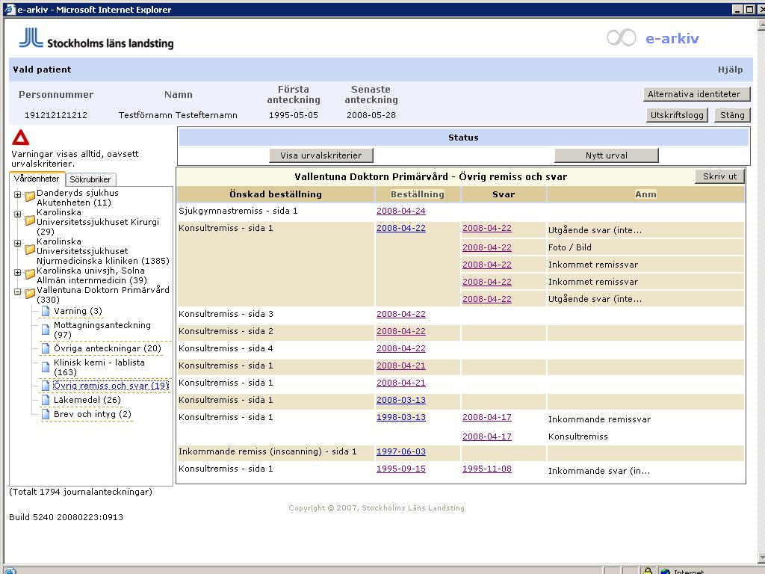Click the Totalt 1794 journalanteckningar text
This screenshot has width=765, height=574.
pyautogui.click(x=81, y=492)
